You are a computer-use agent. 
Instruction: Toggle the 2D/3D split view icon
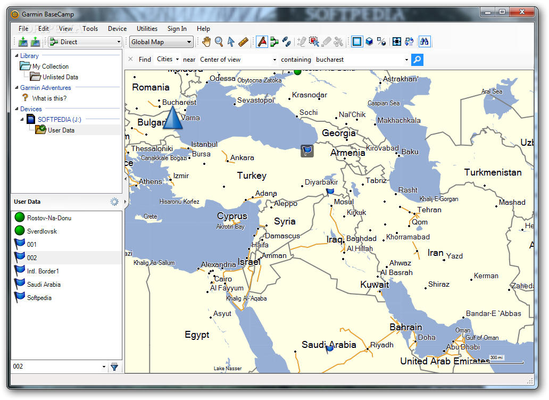point(381,41)
